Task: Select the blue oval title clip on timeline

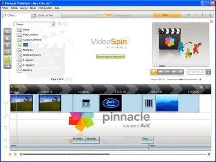Action: click(x=111, y=103)
